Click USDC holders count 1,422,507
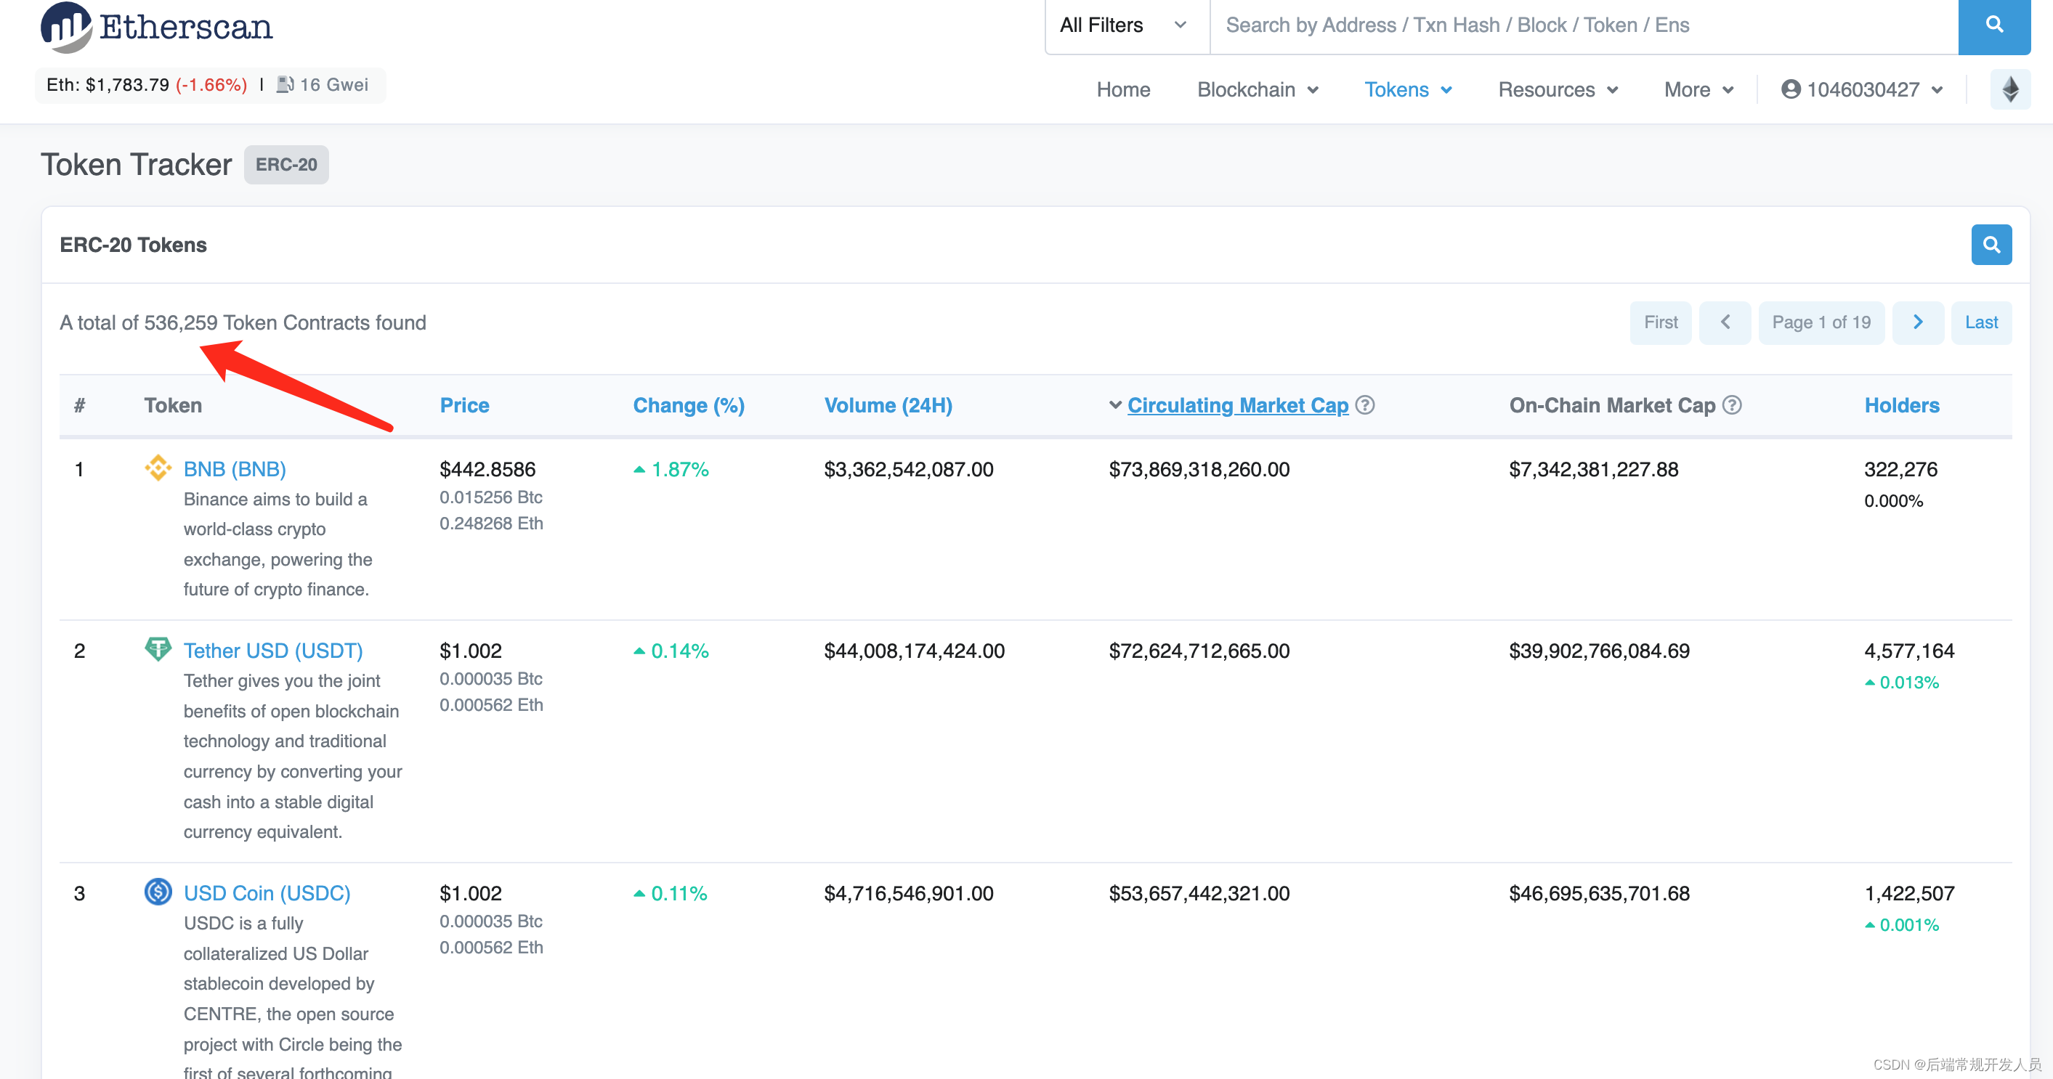Viewport: 2053px width, 1079px height. point(1908,892)
